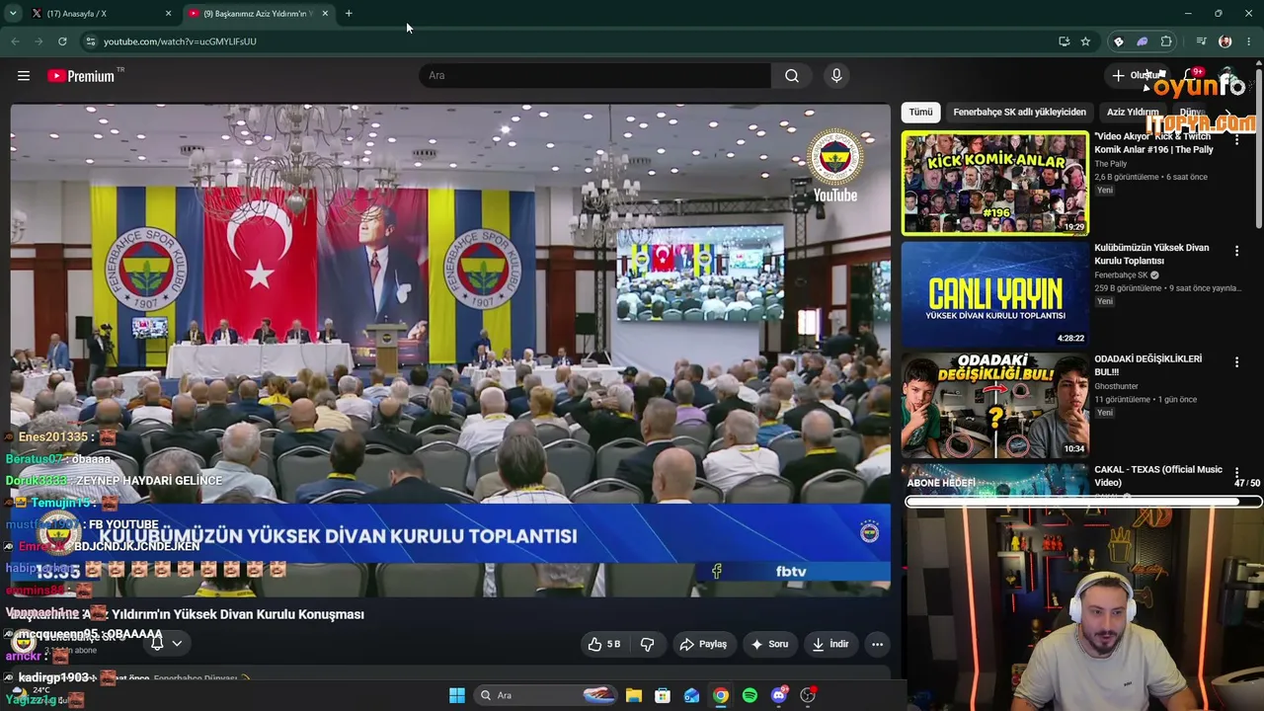
Task: Open the Chrome profile avatar
Action: [1225, 41]
